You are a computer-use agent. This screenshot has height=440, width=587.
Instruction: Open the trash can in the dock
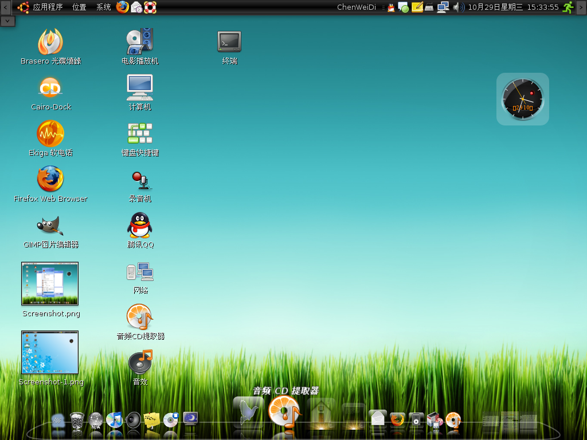(x=77, y=420)
